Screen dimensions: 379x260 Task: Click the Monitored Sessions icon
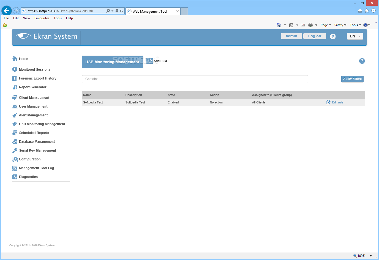[15, 70]
